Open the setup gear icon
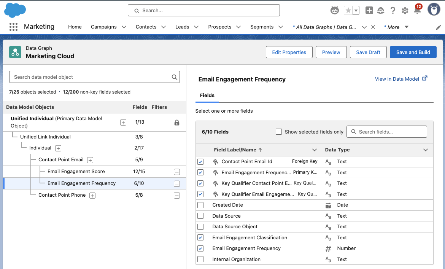 pyautogui.click(x=405, y=11)
